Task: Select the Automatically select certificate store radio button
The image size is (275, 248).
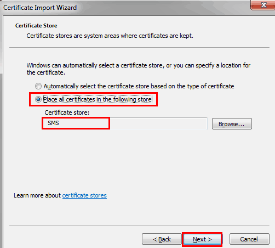Action: pyautogui.click(x=38, y=86)
